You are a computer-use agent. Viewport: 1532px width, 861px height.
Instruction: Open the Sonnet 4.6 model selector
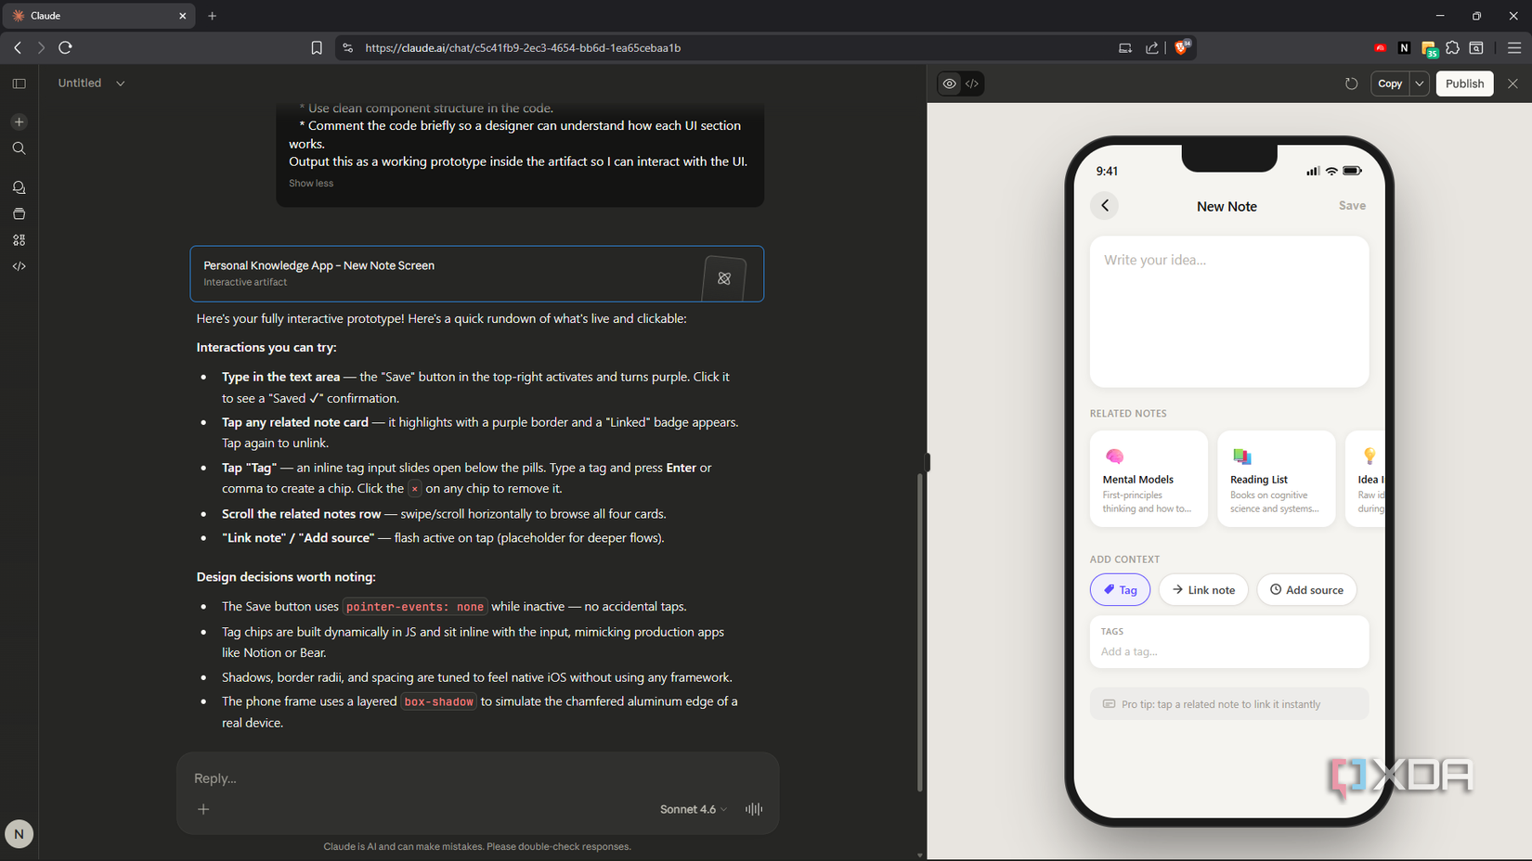694,809
